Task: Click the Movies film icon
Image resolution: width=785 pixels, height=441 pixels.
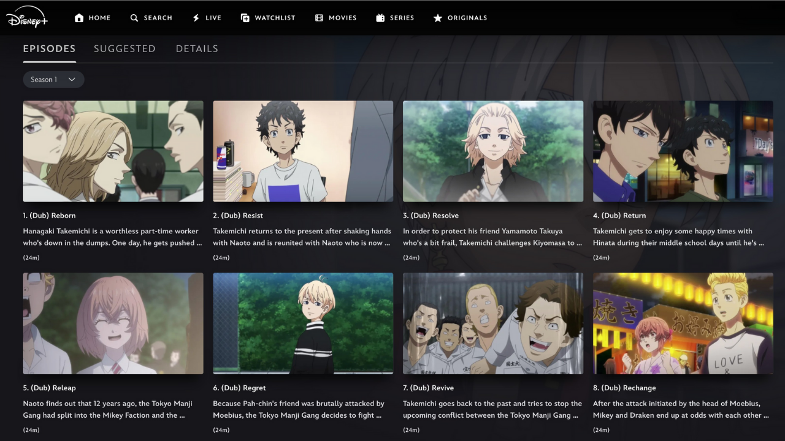Action: pos(319,18)
